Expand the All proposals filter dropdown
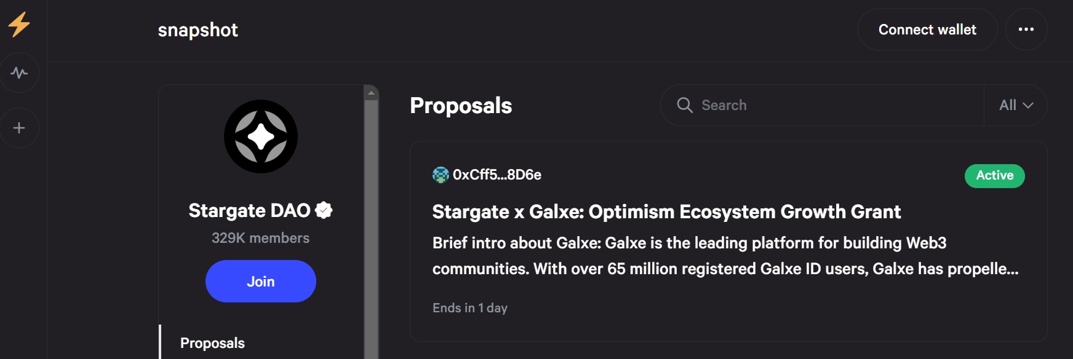 pos(1015,105)
